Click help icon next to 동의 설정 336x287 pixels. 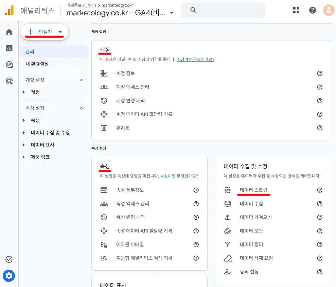(x=319, y=272)
